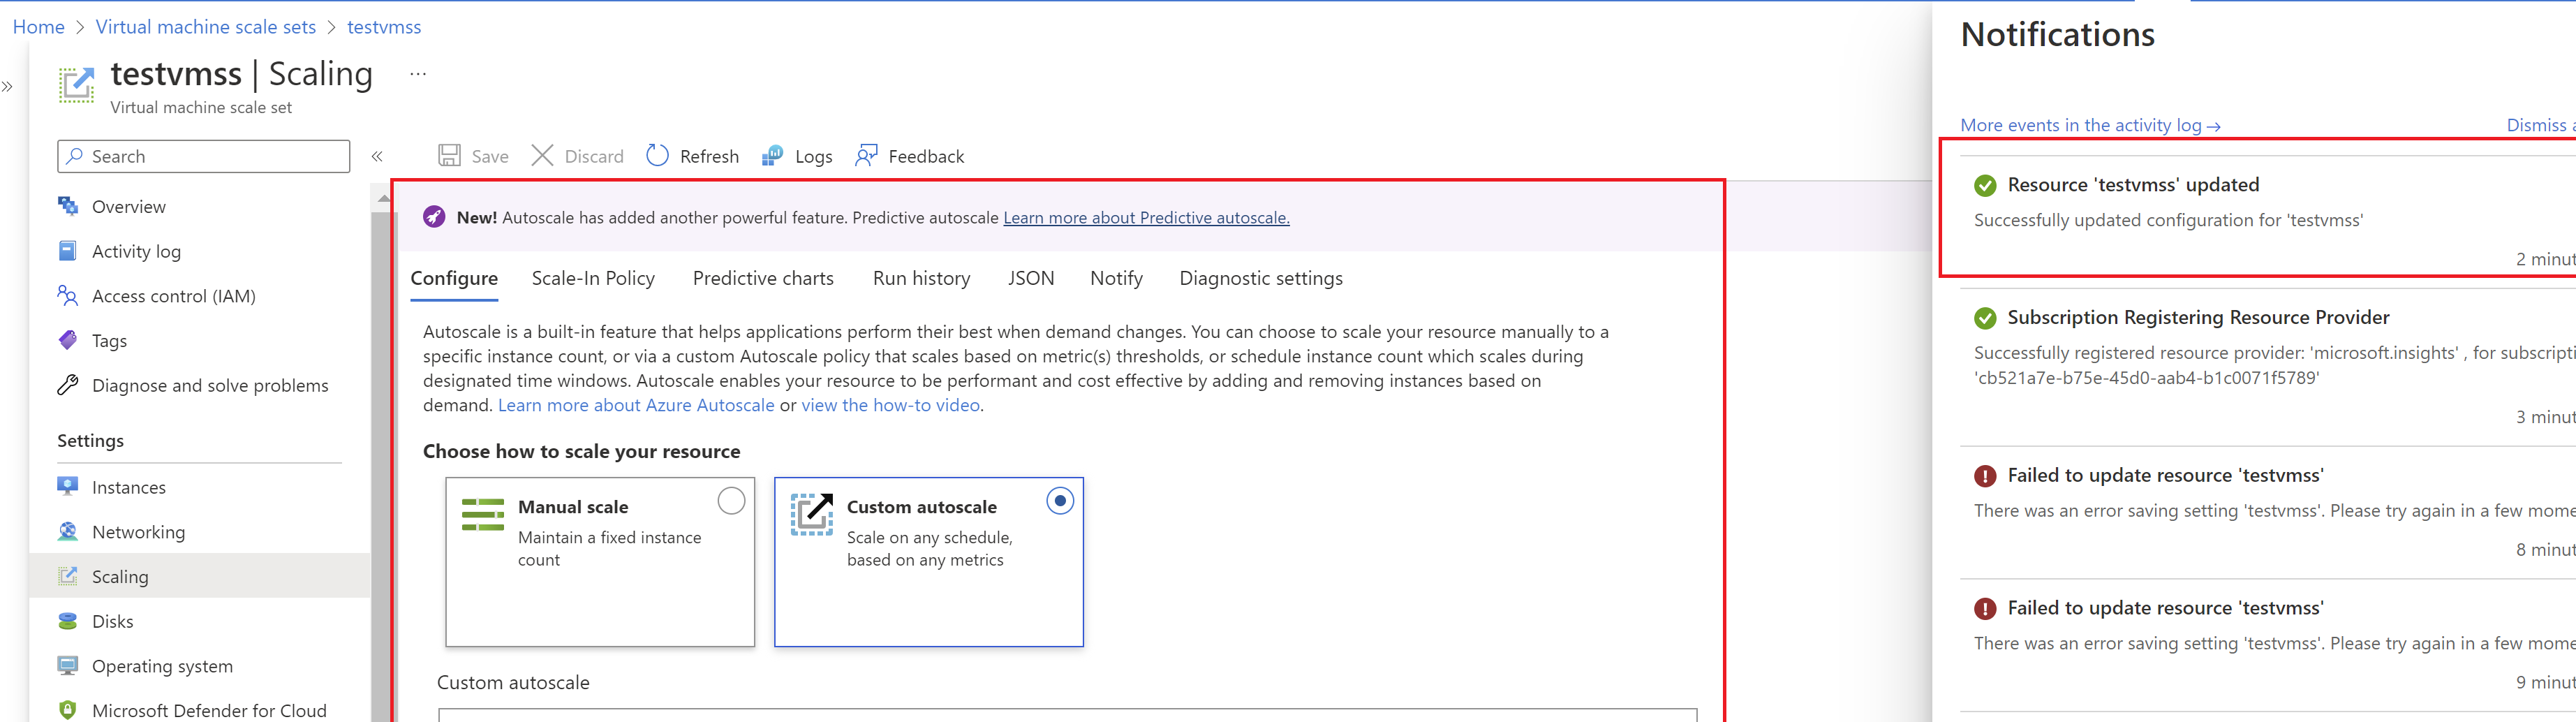Switch to the JSON tab
This screenshot has height=722, width=2576.
(1031, 279)
